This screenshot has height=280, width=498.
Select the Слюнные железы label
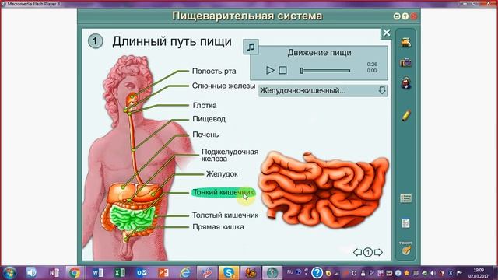(x=223, y=86)
